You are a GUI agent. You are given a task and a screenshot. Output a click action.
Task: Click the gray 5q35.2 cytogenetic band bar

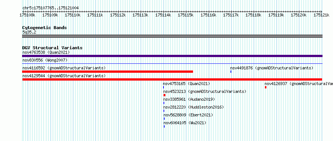click(172, 36)
